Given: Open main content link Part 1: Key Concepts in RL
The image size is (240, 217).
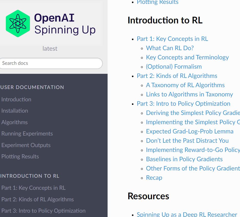Looking at the screenshot, I should pos(172,39).
